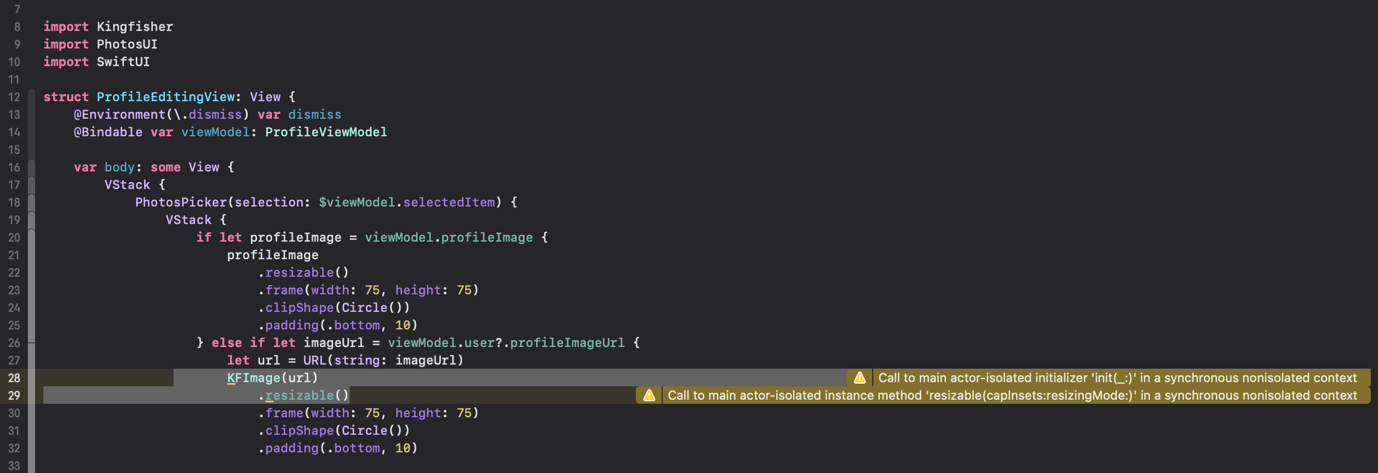Click the "@Bindable" property wrapper
Screen dimensions: 1378x473
pyautogui.click(x=108, y=132)
